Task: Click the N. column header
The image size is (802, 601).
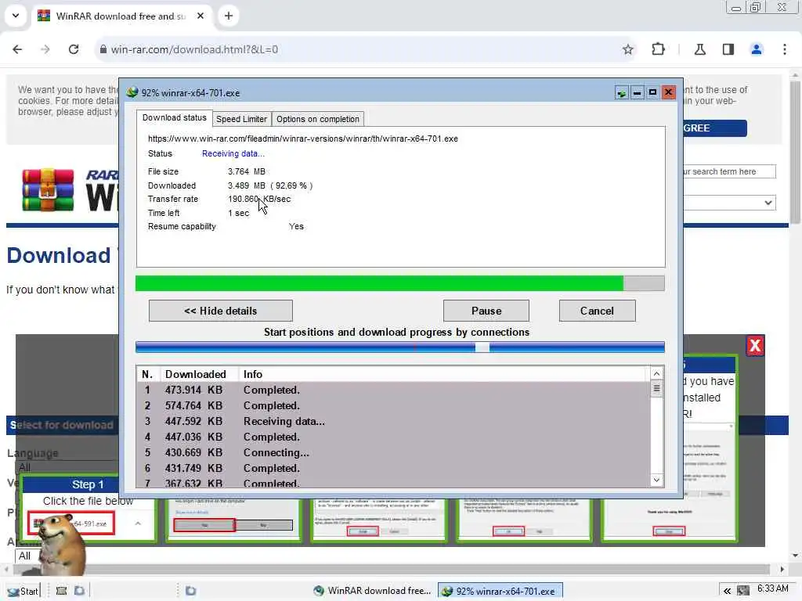Action: 148,374
